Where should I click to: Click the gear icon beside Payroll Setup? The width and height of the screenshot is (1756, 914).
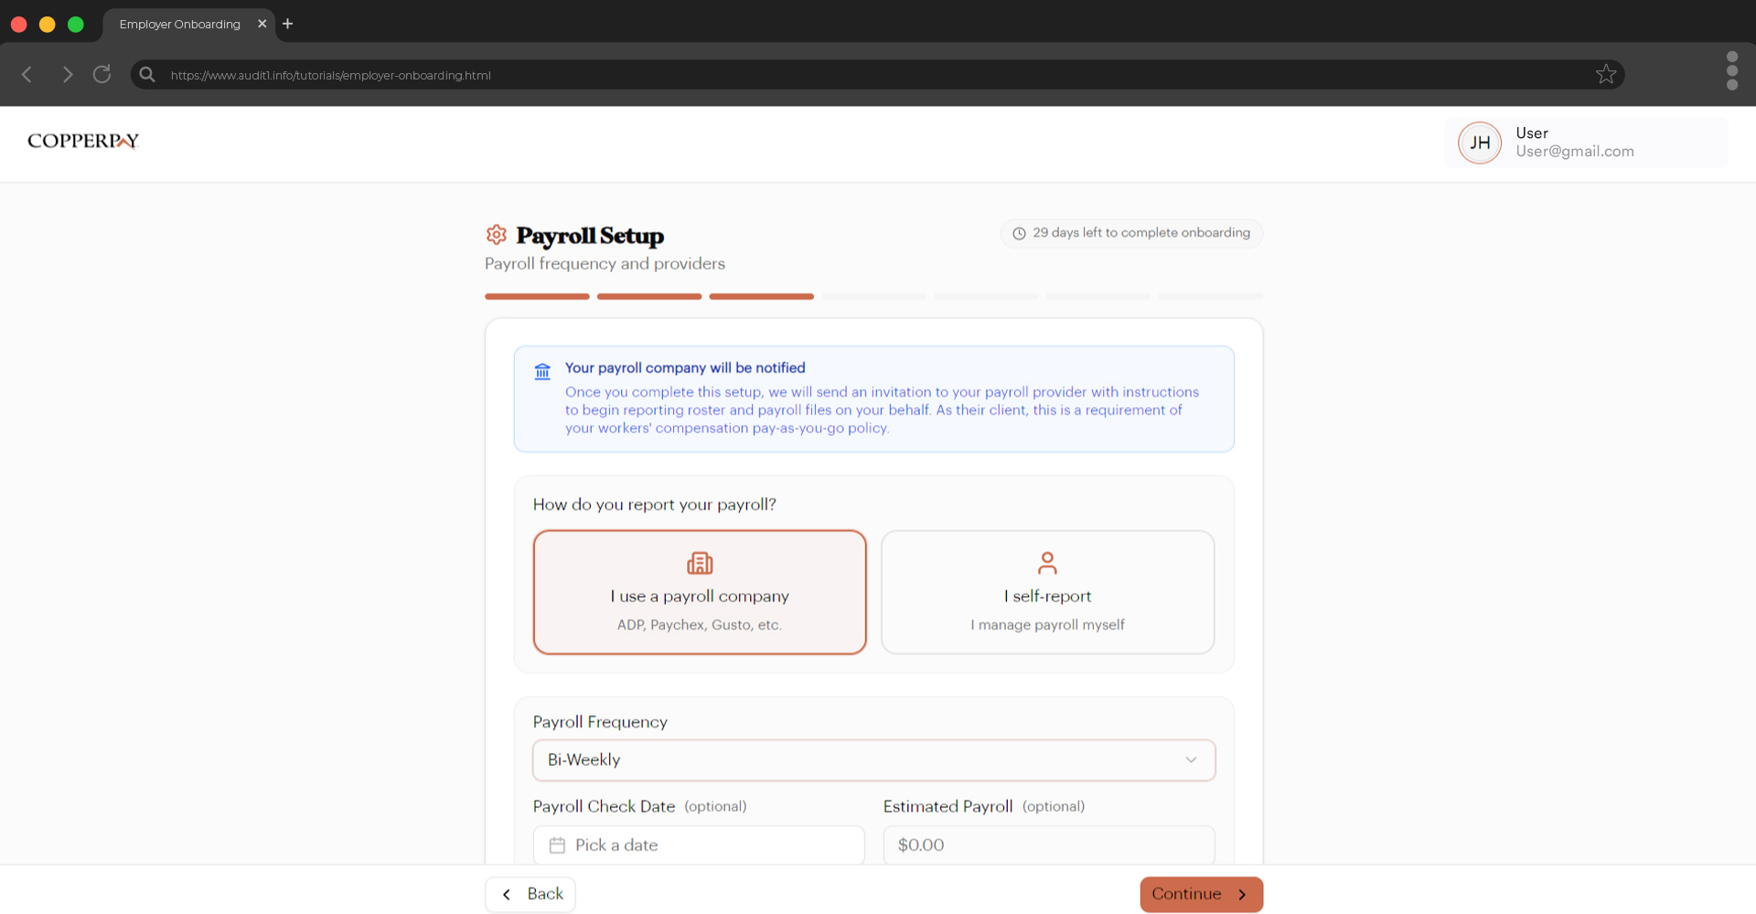497,235
